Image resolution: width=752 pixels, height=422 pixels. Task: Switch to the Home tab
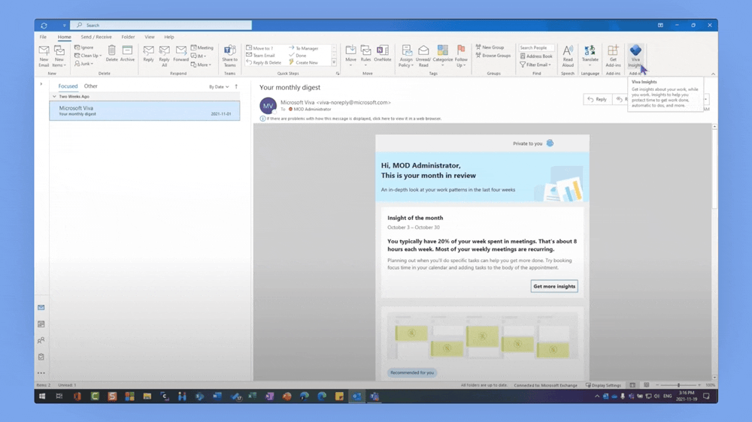[64, 37]
